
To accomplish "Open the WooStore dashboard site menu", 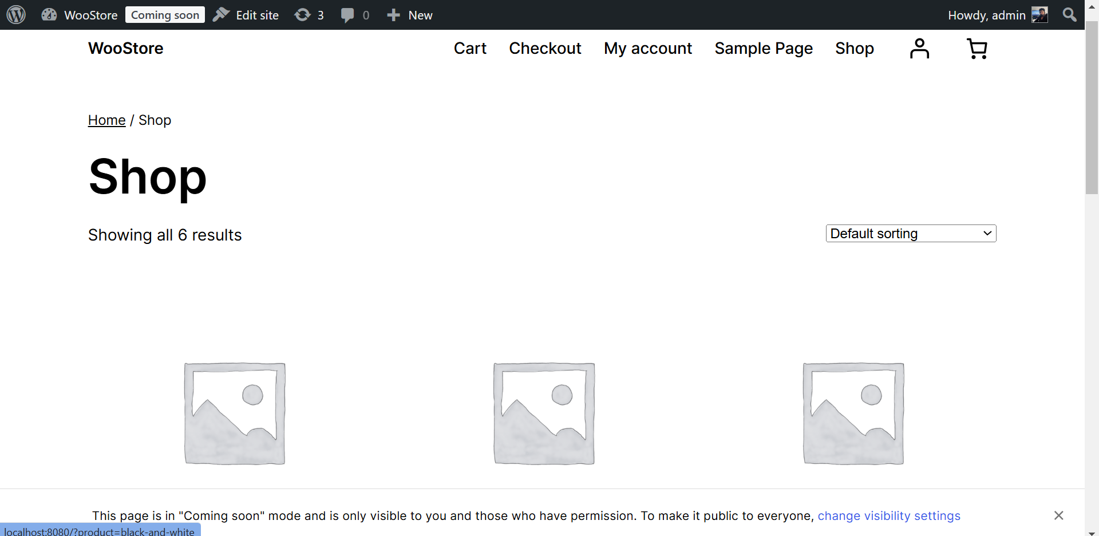I will tap(80, 15).
